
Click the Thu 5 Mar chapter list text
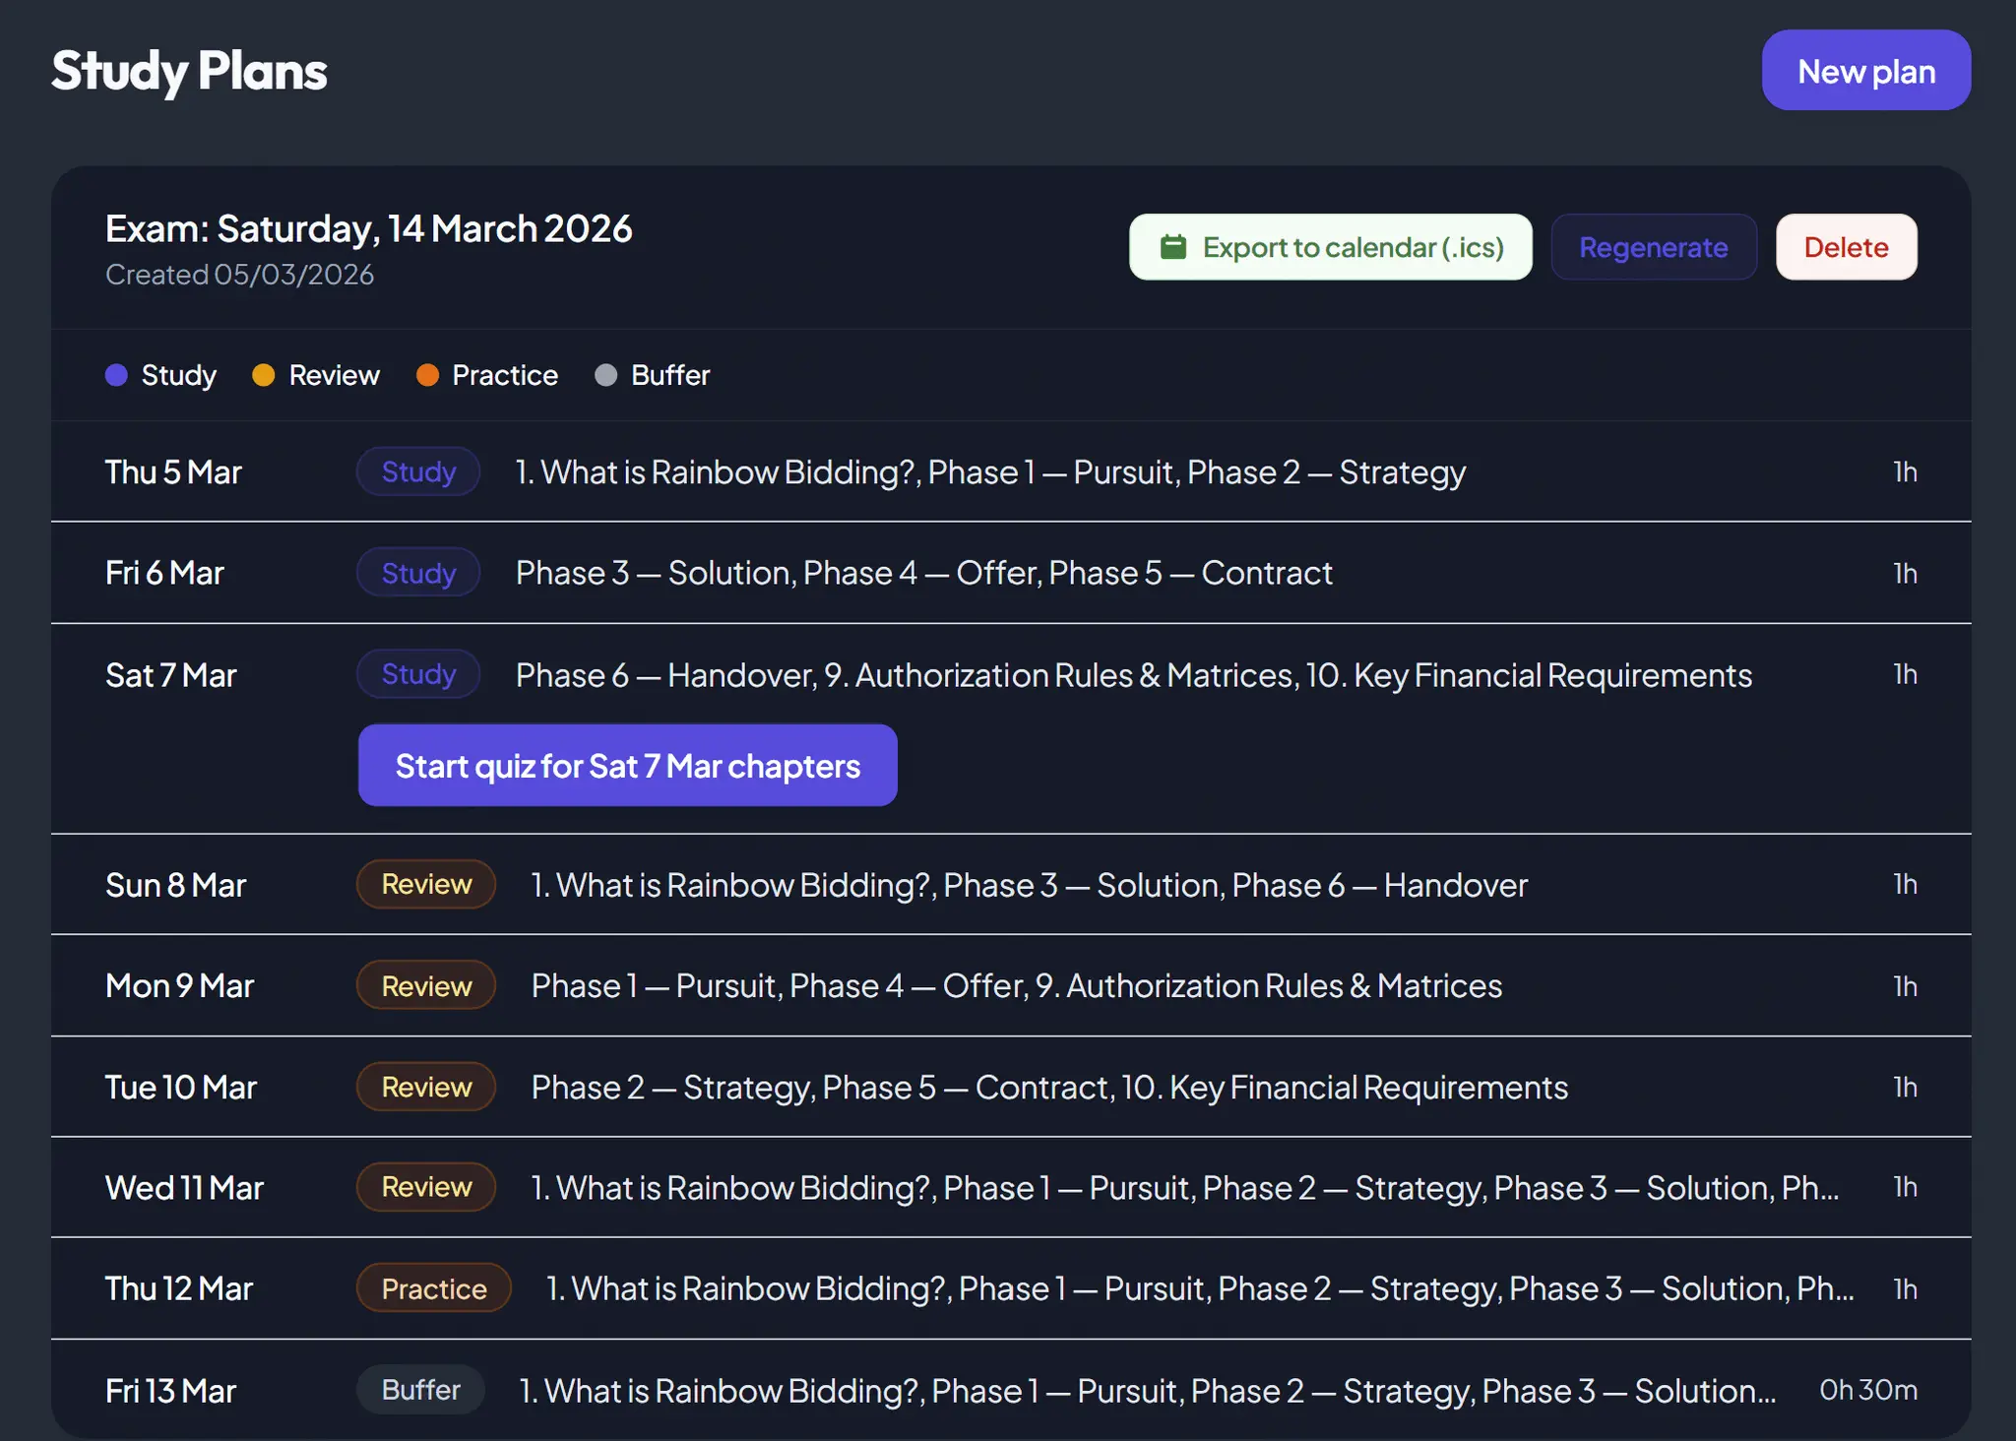point(990,472)
